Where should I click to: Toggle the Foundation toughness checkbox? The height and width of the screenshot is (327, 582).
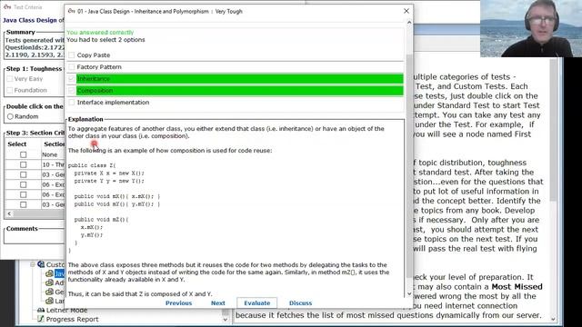(x=10, y=90)
